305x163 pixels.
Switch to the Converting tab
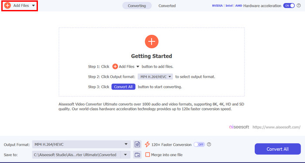(137, 6)
